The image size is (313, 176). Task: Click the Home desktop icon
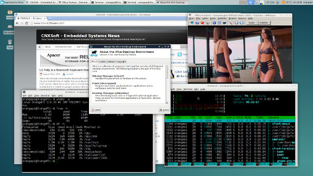[10, 15]
